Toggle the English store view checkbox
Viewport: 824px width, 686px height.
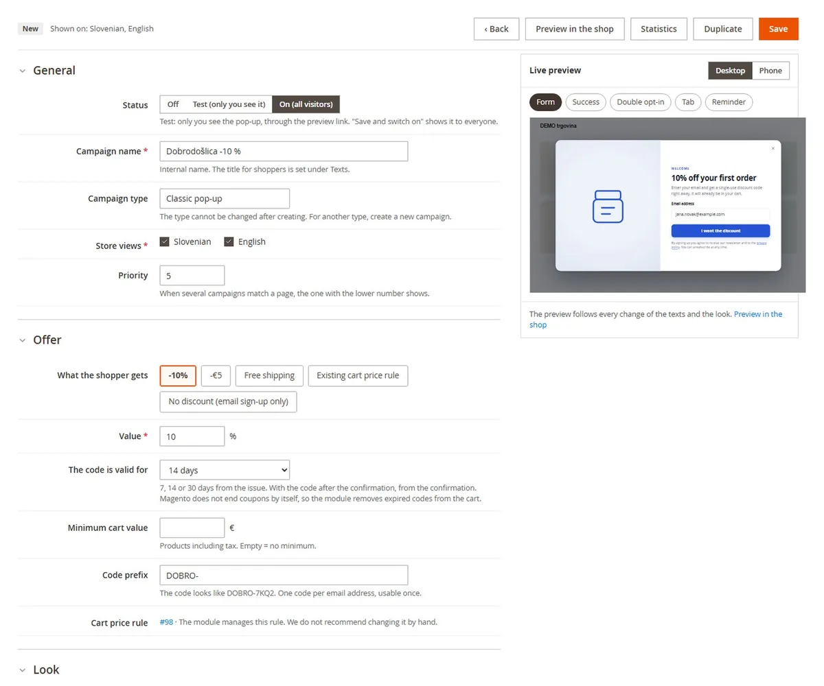coord(229,241)
